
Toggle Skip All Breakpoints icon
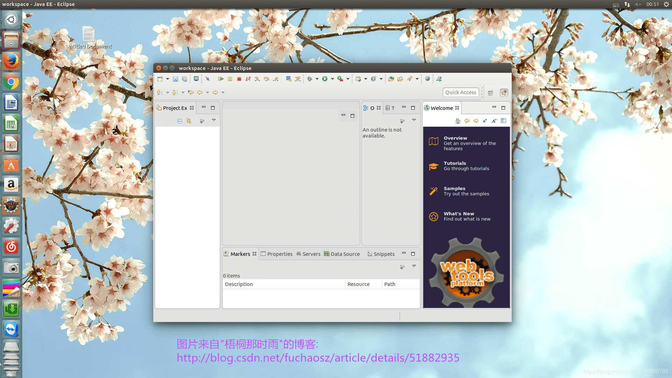208,79
